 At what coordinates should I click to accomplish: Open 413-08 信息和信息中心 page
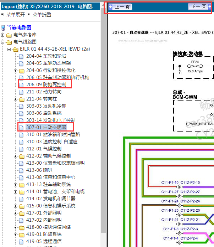tap(51, 177)
